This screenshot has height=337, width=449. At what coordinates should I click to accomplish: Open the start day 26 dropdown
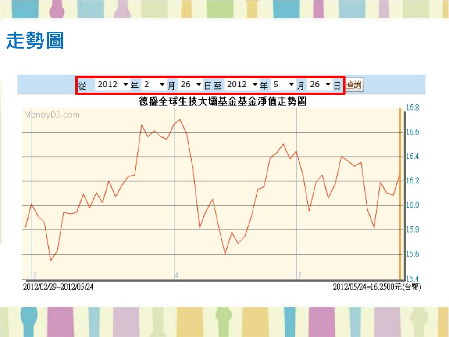(191, 85)
